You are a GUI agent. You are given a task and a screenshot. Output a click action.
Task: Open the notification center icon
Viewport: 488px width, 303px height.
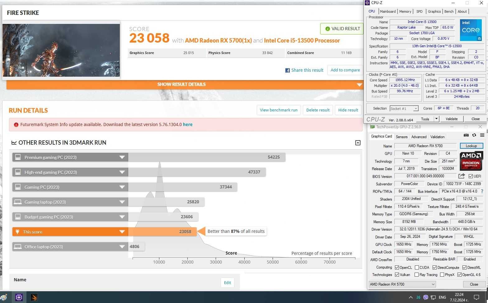[476, 297]
